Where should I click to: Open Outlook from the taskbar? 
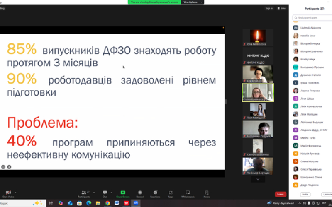70,203
